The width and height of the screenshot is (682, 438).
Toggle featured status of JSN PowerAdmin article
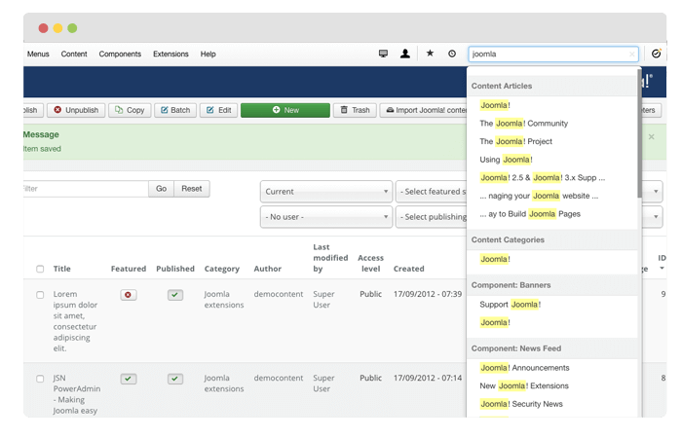129,379
